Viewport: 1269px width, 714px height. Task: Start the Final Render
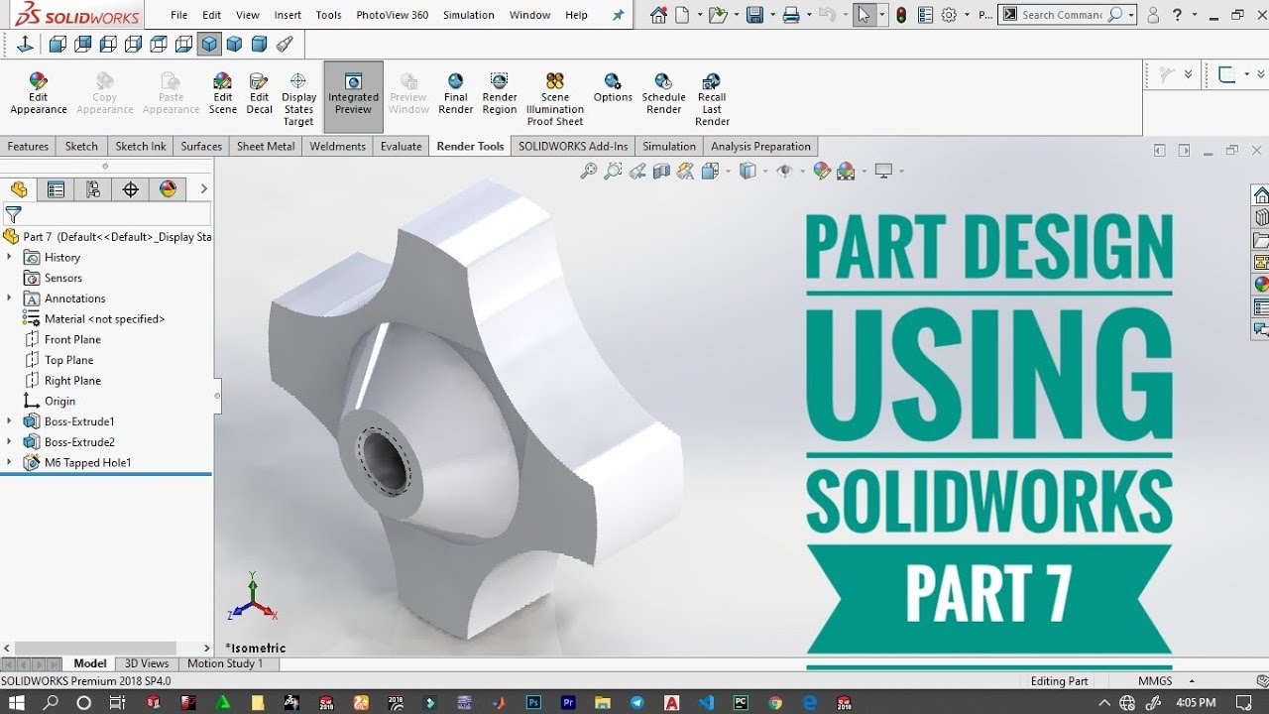tap(455, 95)
